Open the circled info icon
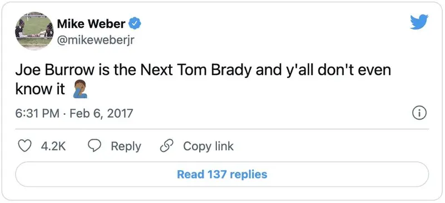This screenshot has height=203, width=445. [x=419, y=114]
